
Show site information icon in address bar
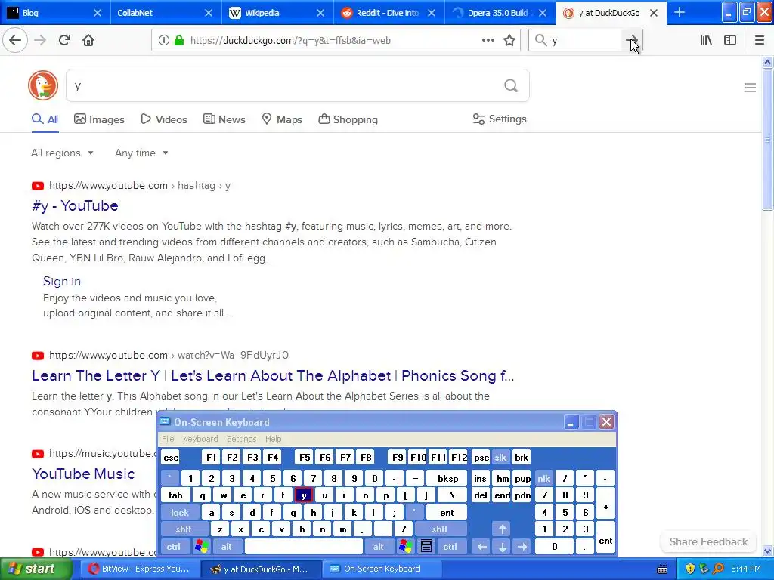click(164, 40)
